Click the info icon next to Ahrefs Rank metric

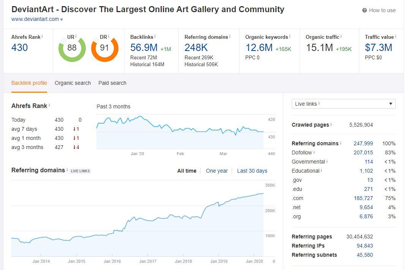42,37
